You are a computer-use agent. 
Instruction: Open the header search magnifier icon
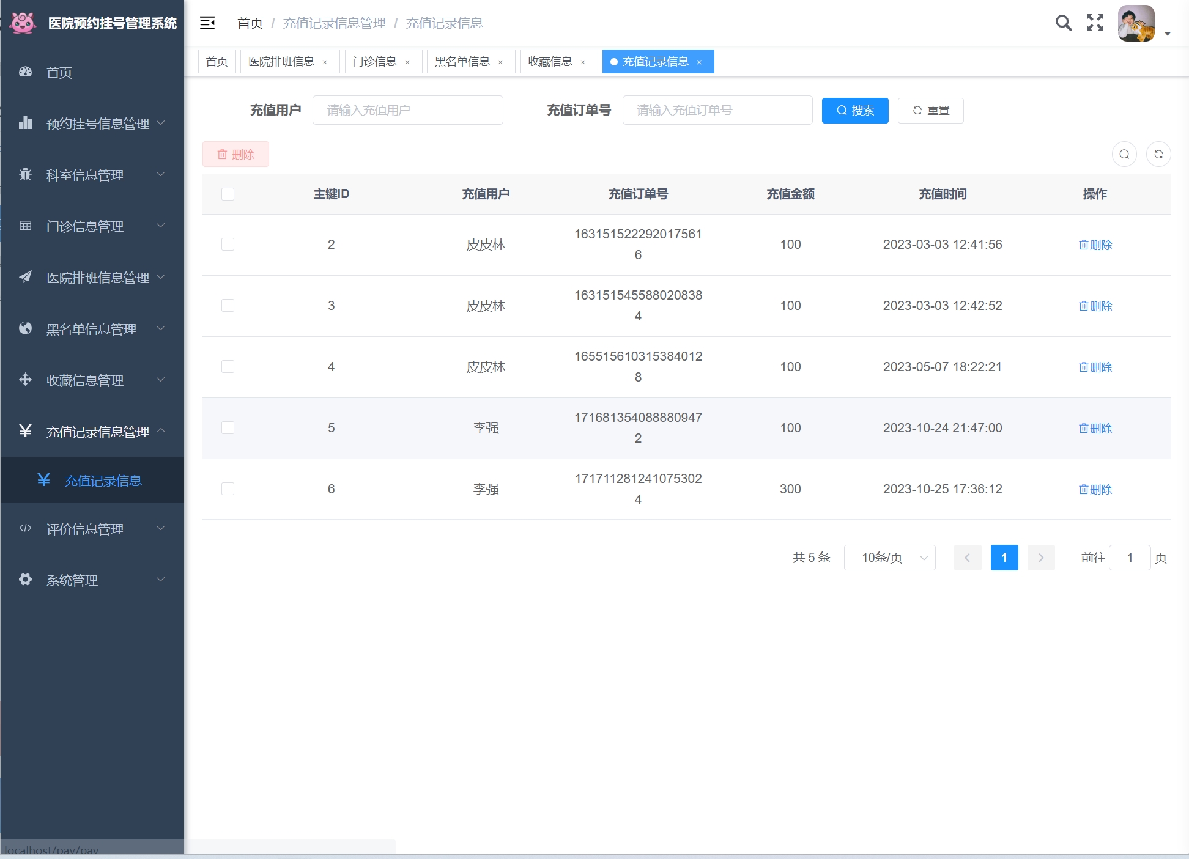(1064, 23)
